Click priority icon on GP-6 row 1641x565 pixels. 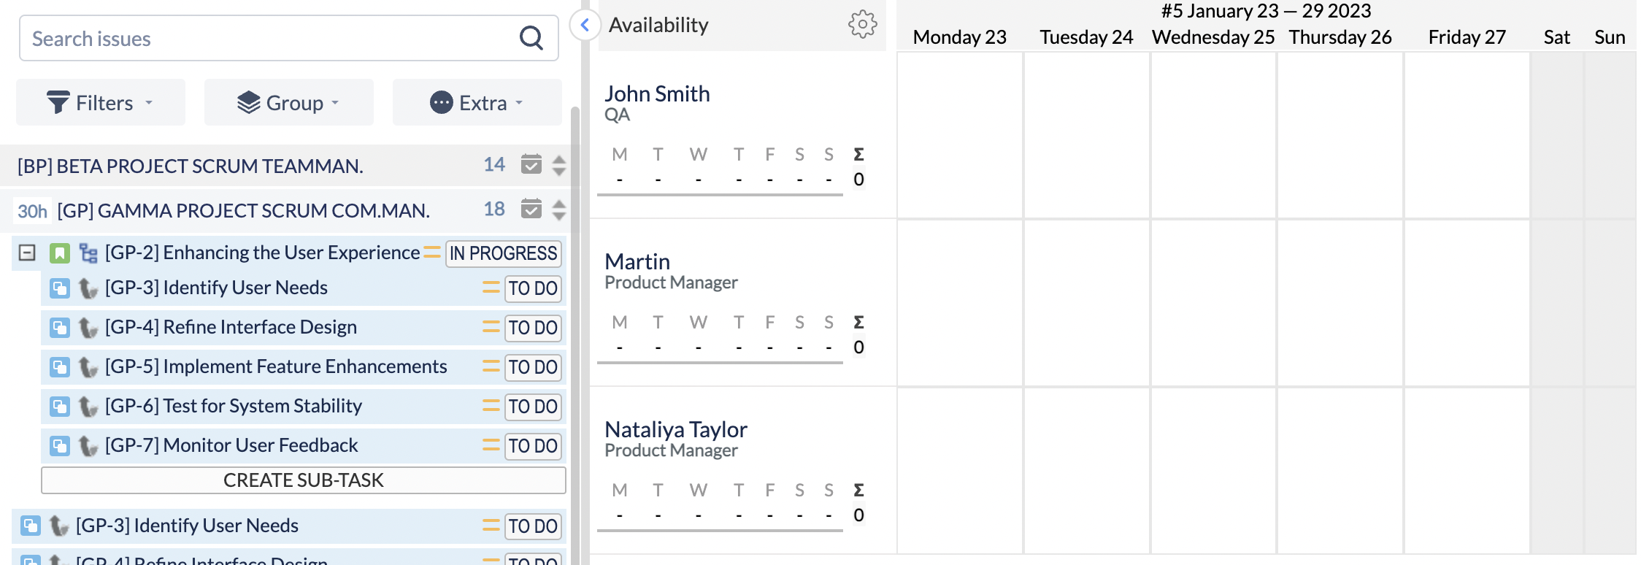tap(491, 405)
